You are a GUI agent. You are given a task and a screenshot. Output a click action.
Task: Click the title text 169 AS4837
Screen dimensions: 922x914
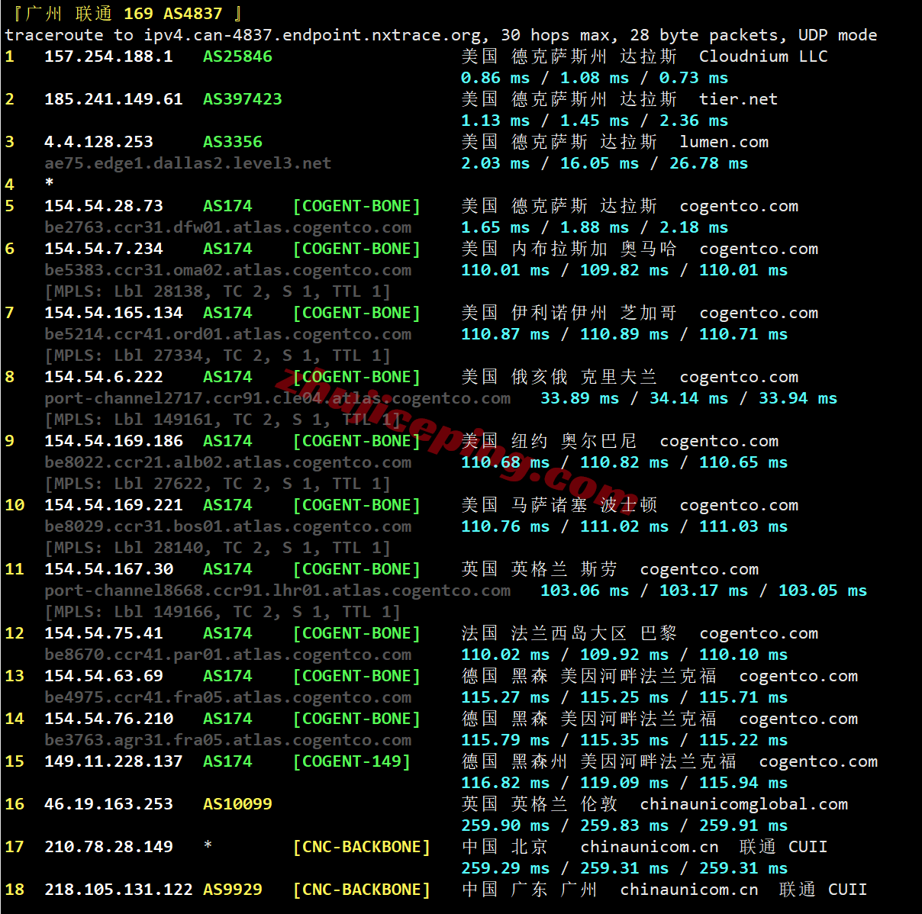(173, 14)
